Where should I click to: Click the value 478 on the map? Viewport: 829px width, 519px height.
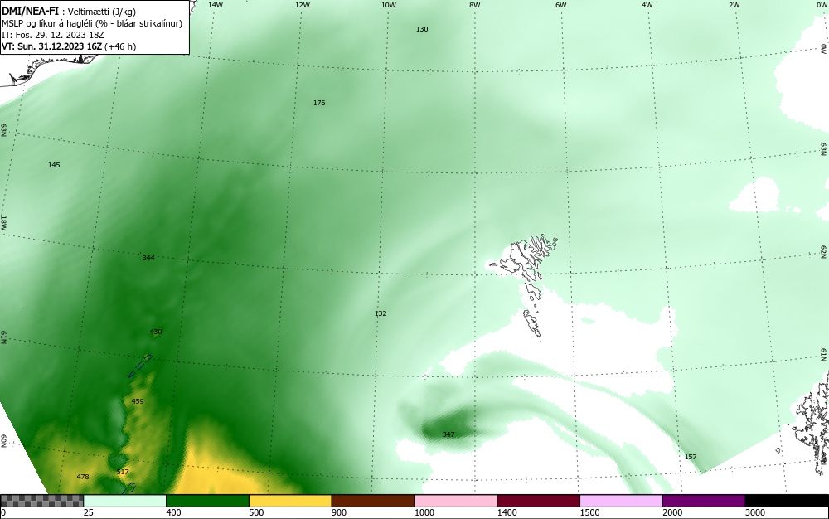83,477
